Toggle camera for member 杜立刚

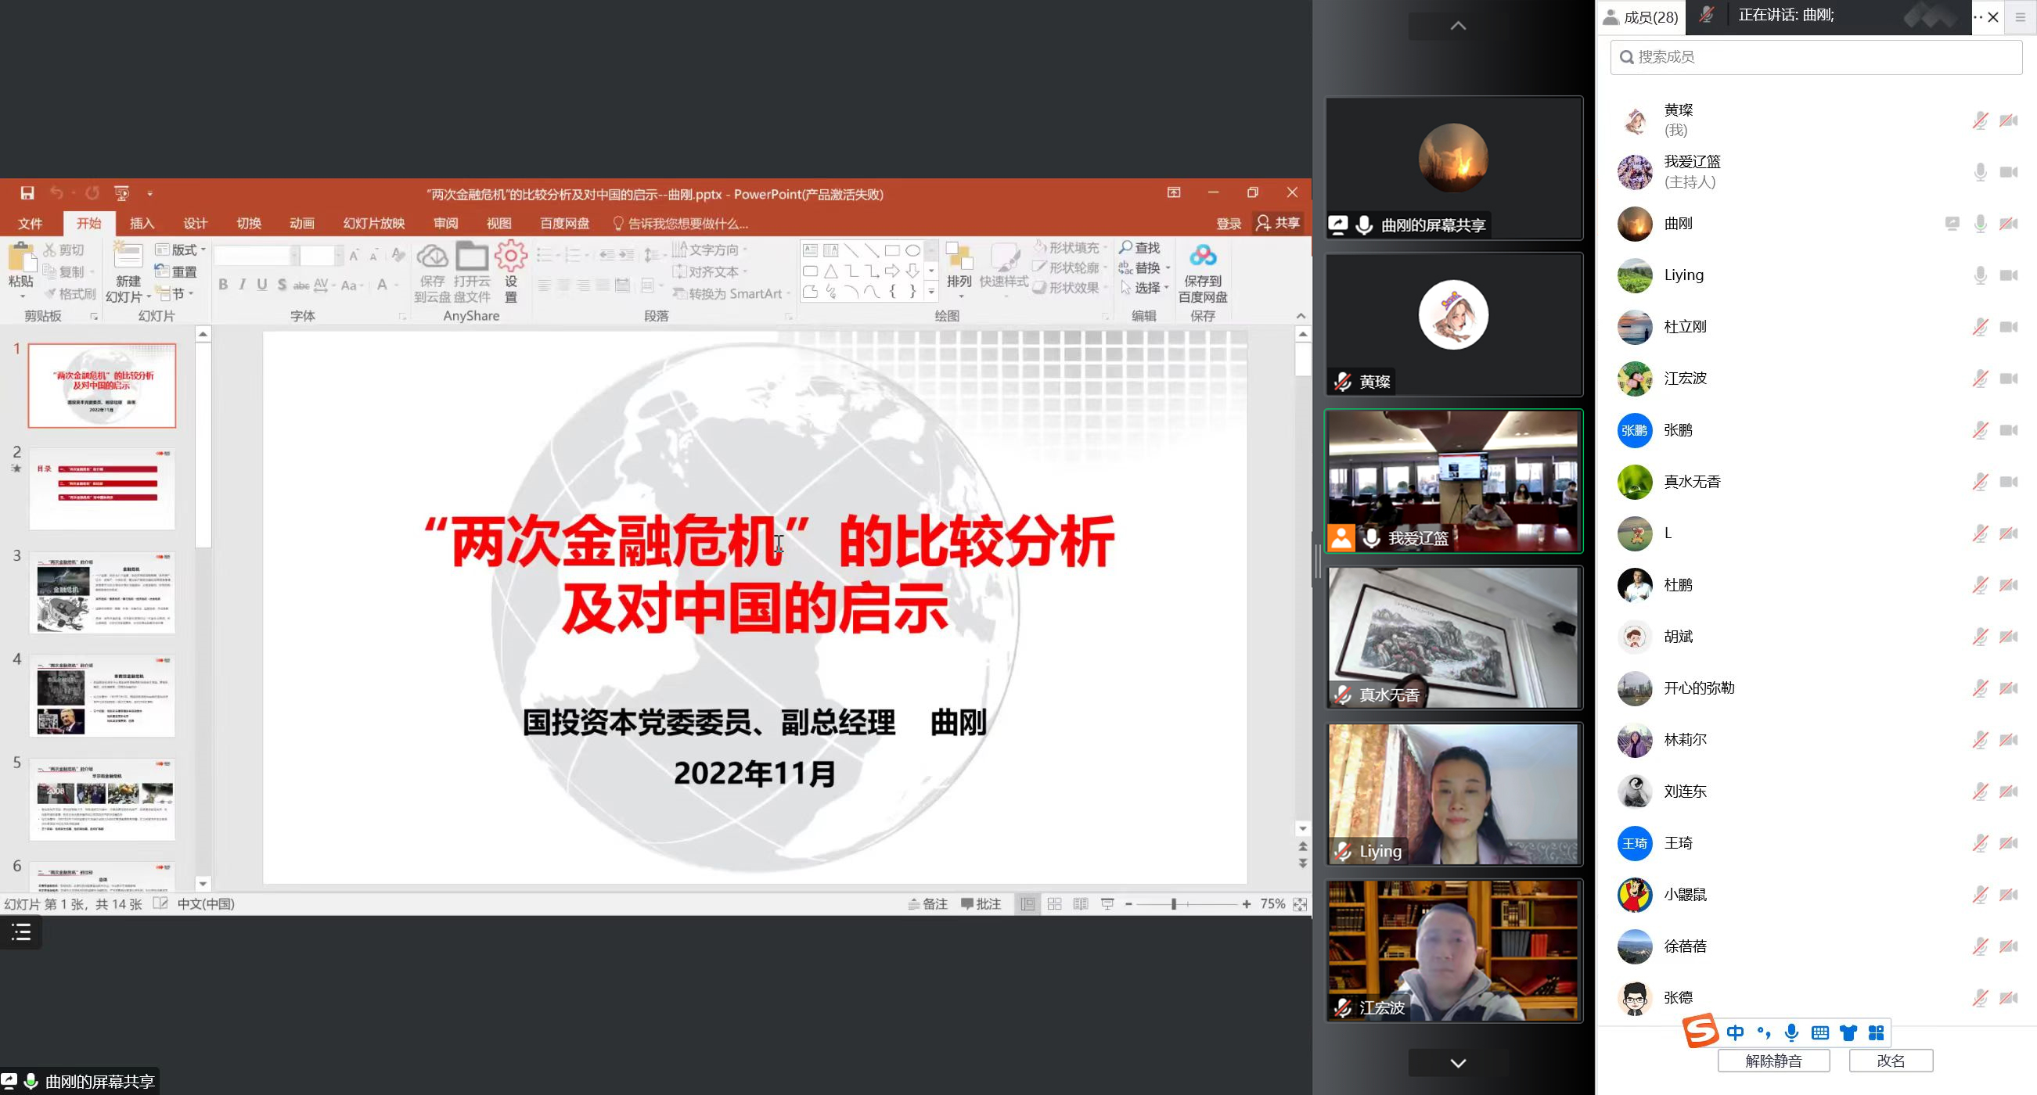(x=2008, y=326)
